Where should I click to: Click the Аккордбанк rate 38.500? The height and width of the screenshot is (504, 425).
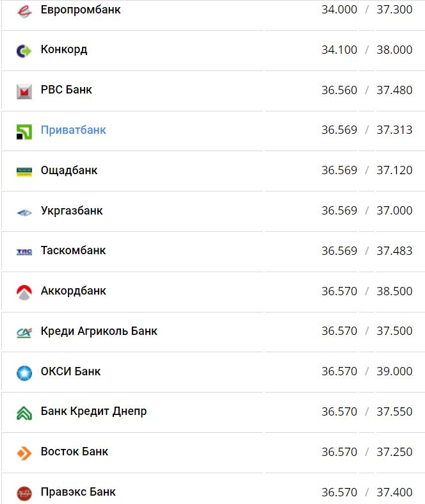point(394,291)
